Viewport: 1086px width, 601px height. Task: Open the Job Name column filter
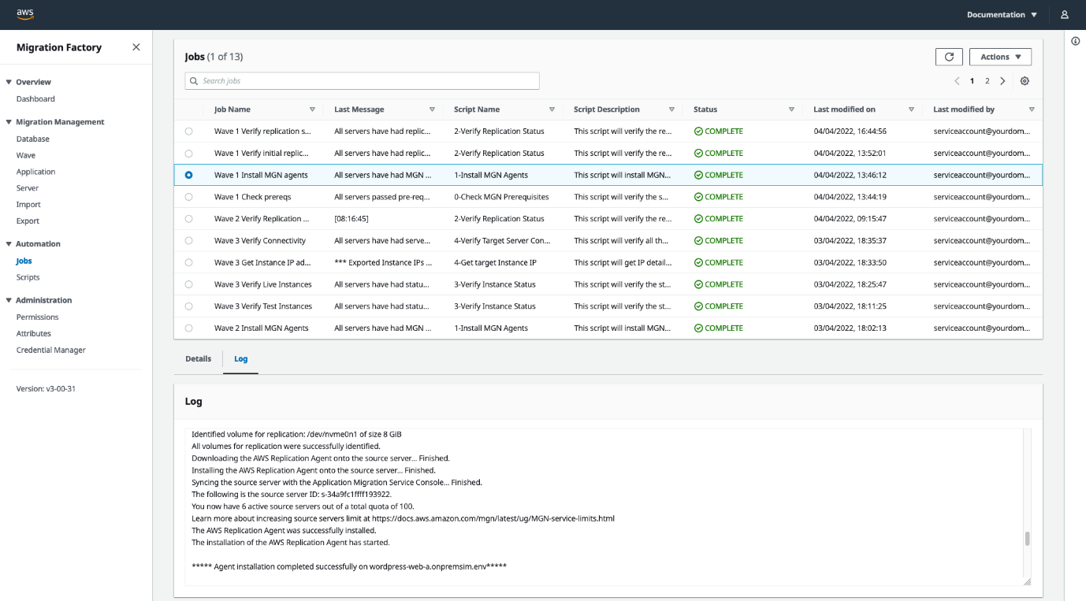[x=313, y=109]
